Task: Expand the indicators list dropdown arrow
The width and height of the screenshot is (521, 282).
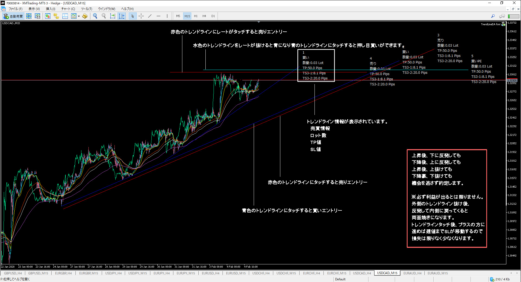Action: coord(79,16)
